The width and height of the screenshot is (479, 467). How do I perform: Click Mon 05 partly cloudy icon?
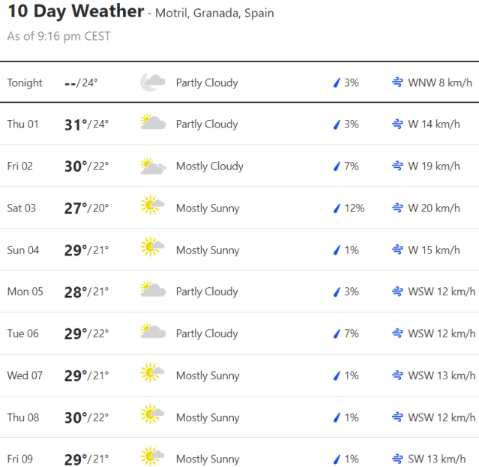(x=153, y=292)
